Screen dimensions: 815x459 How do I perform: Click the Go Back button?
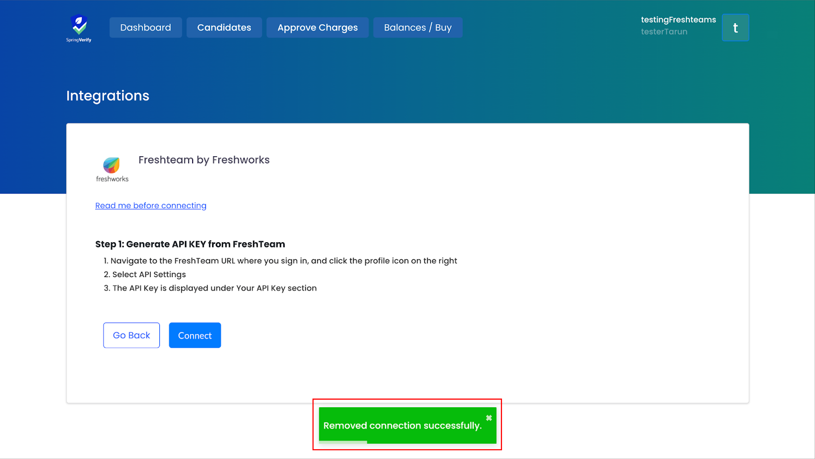point(131,335)
